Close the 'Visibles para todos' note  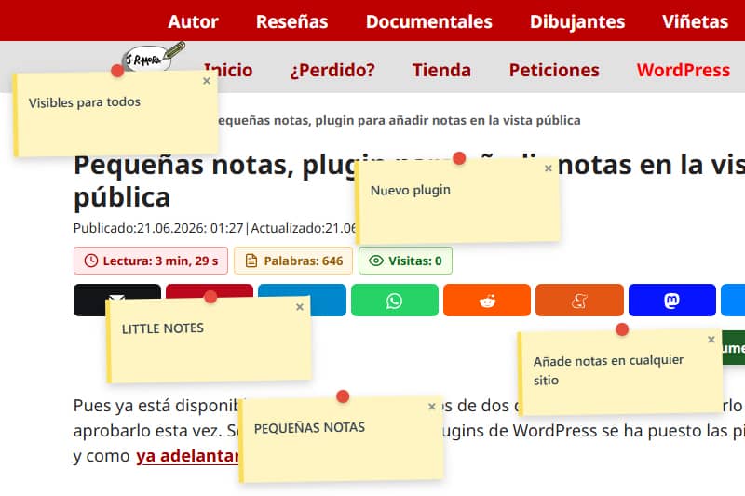[x=207, y=81]
